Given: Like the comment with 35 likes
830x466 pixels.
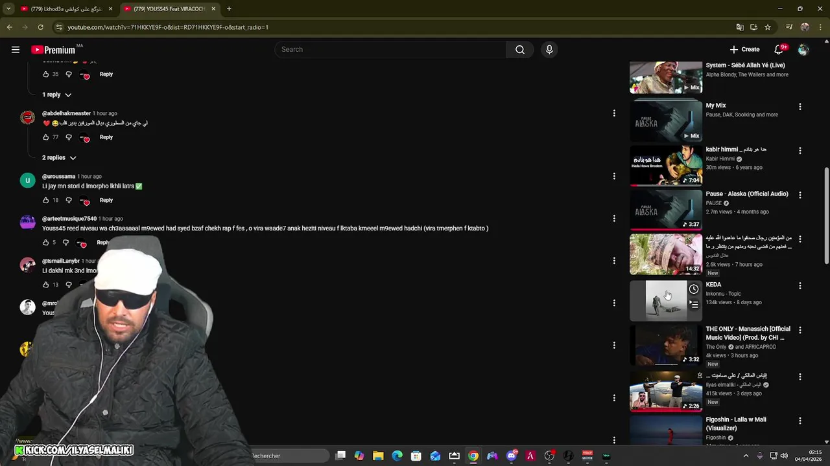Looking at the screenshot, I should pos(46,74).
